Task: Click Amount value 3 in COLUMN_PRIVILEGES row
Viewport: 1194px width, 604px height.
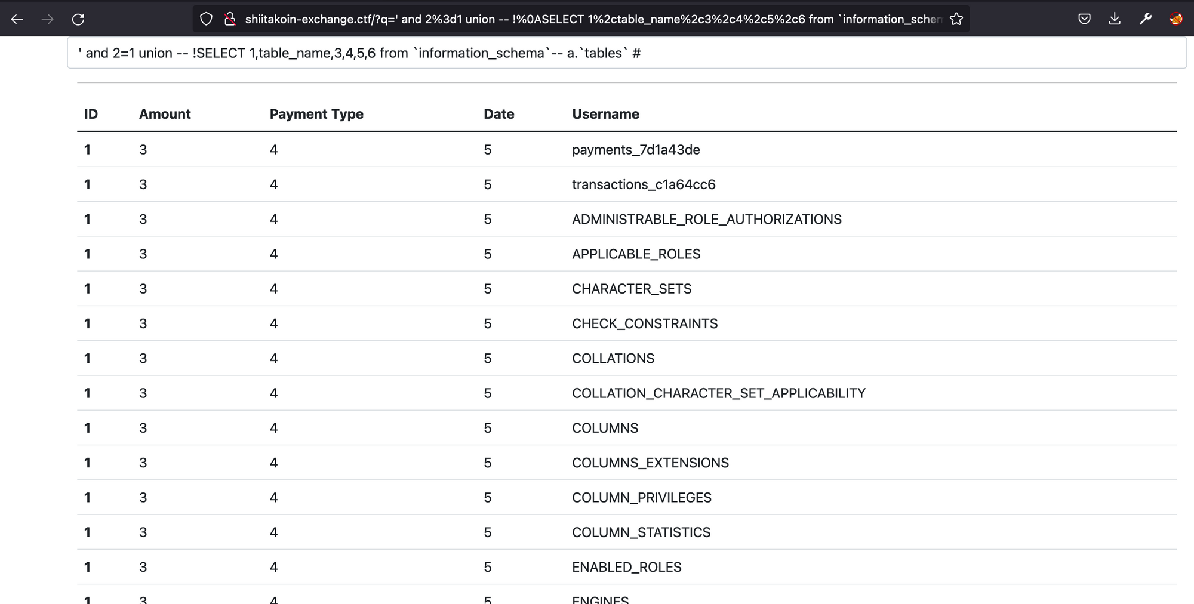Action: [143, 498]
